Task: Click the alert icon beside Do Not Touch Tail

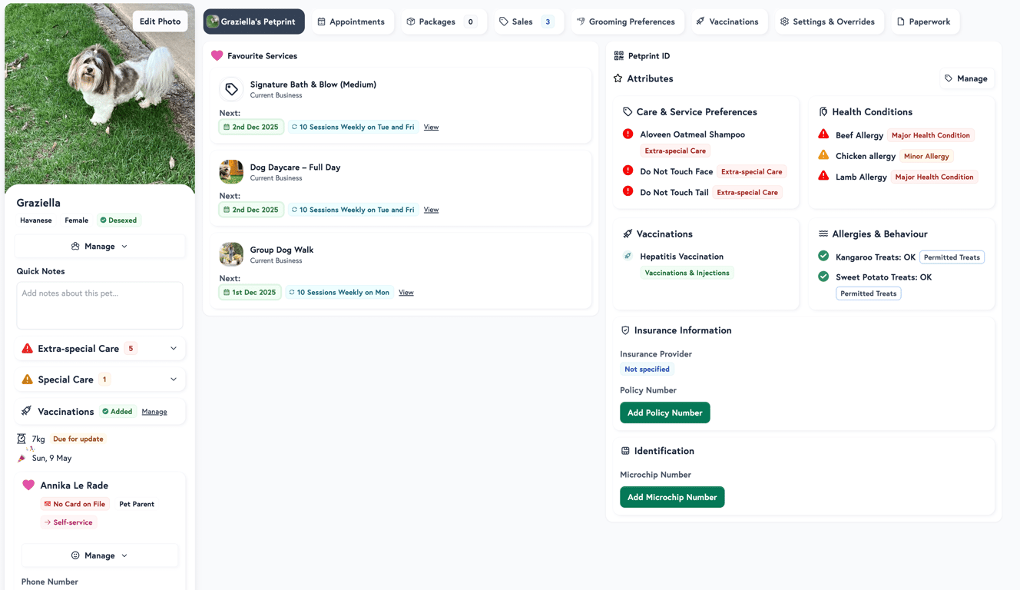Action: coord(628,191)
